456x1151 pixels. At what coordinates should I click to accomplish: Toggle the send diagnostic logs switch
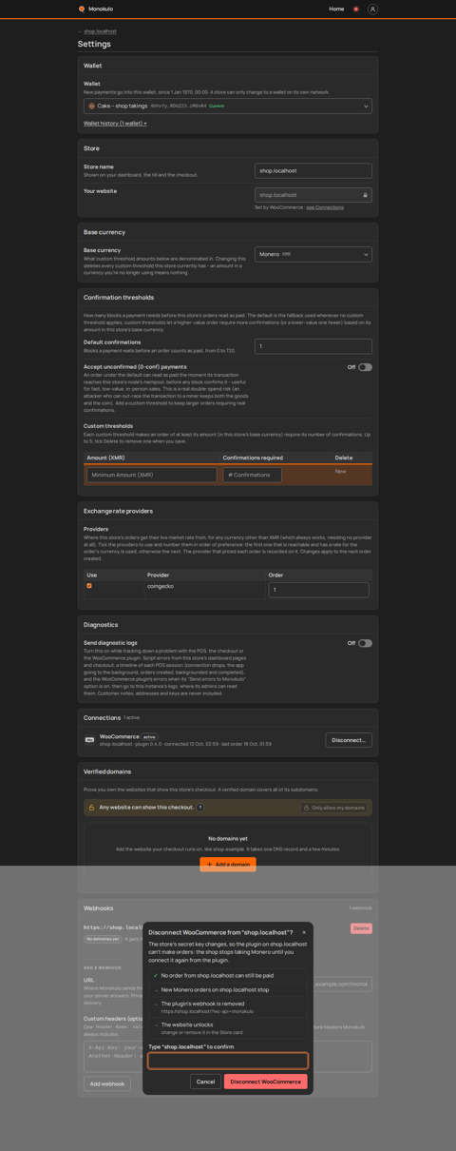coord(365,643)
